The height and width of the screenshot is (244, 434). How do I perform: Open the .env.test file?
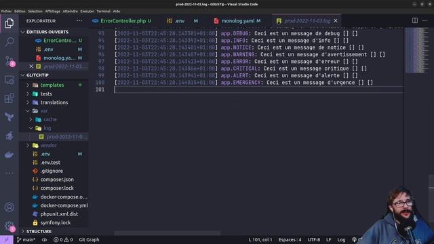tap(54, 163)
